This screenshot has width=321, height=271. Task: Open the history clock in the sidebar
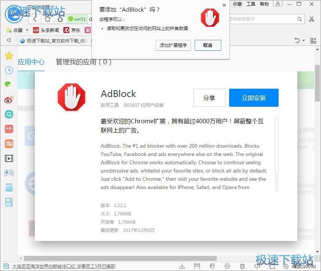point(9,70)
